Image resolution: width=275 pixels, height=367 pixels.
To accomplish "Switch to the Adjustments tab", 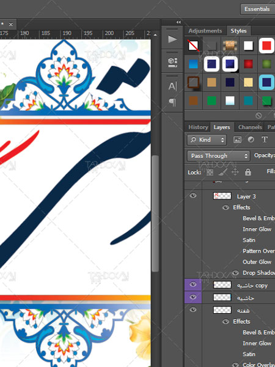I will tap(205, 31).
